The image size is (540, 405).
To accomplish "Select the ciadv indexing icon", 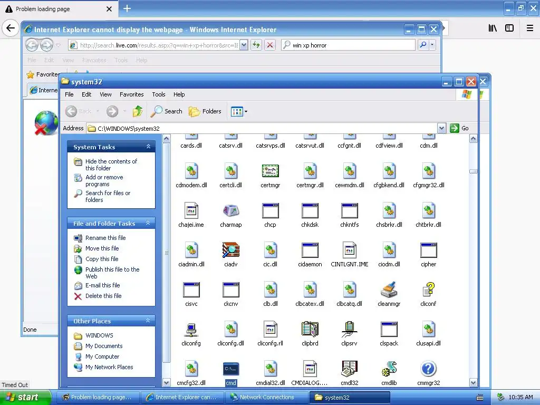I will (231, 250).
